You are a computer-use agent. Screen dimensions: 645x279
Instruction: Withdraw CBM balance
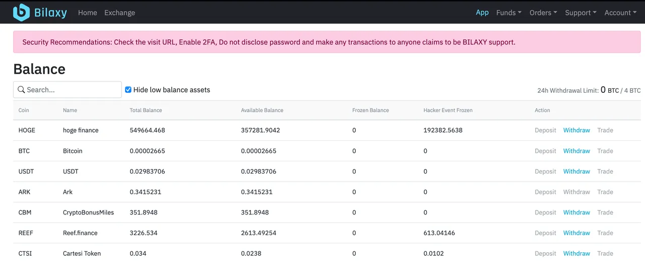(576, 212)
